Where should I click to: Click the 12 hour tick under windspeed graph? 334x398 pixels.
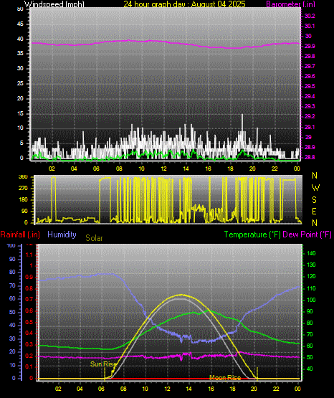[164, 169]
